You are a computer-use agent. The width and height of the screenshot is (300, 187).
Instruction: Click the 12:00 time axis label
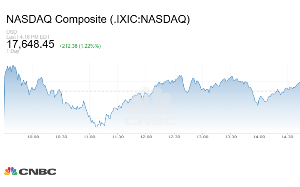tap(146, 137)
